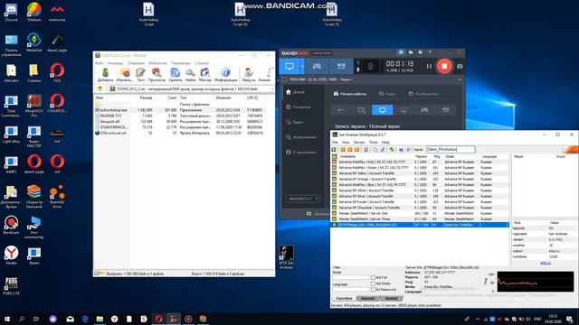The image size is (579, 325).
Task: Open the View menu in SA-MP
Action: pyautogui.click(x=346, y=142)
